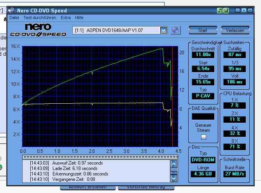Click the P-CAV type value
Viewport: 261px width, 193px height.
coord(203,96)
